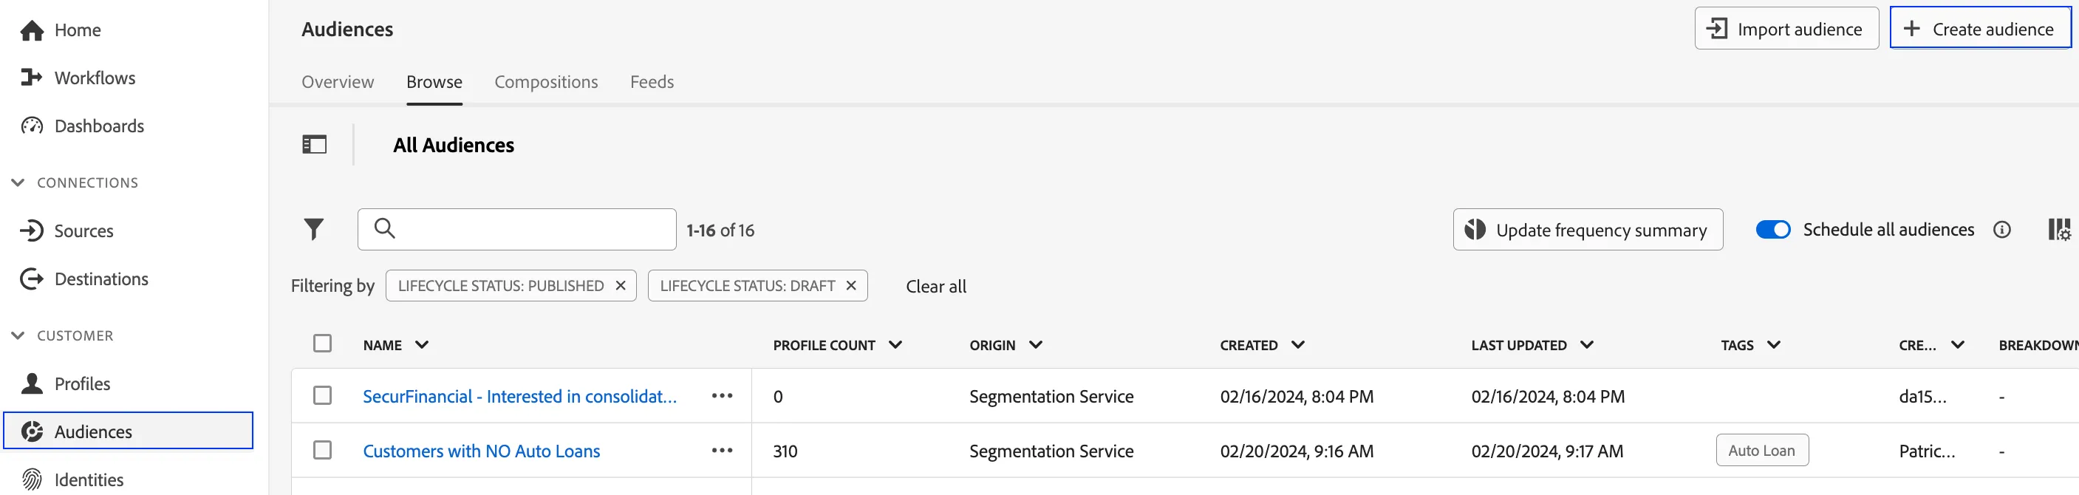This screenshot has width=2079, height=495.
Task: Open Profile Count column menu
Action: (x=895, y=345)
